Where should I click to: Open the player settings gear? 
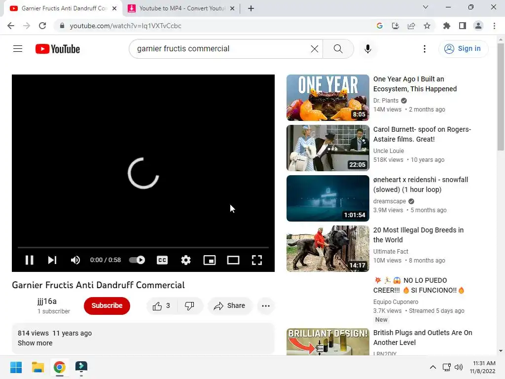click(186, 260)
